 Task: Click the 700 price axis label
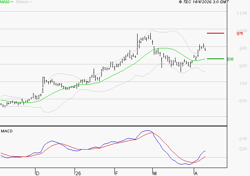click(243, 84)
